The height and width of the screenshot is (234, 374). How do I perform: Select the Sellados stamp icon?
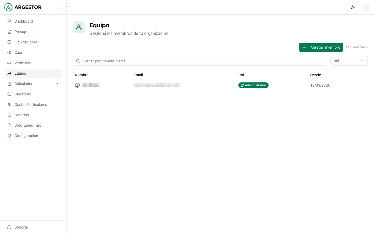[x=9, y=115]
